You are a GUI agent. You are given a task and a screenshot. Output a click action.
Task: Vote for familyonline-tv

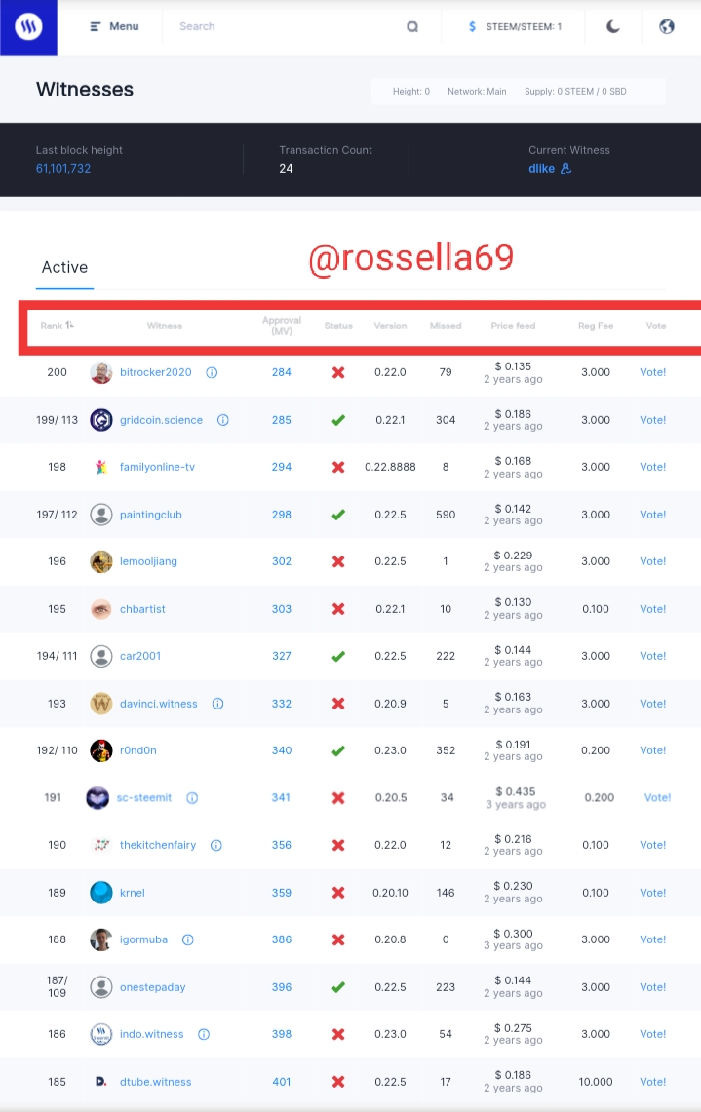tap(653, 467)
